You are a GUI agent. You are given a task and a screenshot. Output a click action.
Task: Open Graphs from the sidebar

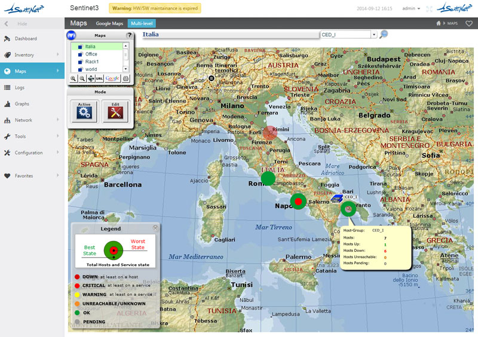22,104
